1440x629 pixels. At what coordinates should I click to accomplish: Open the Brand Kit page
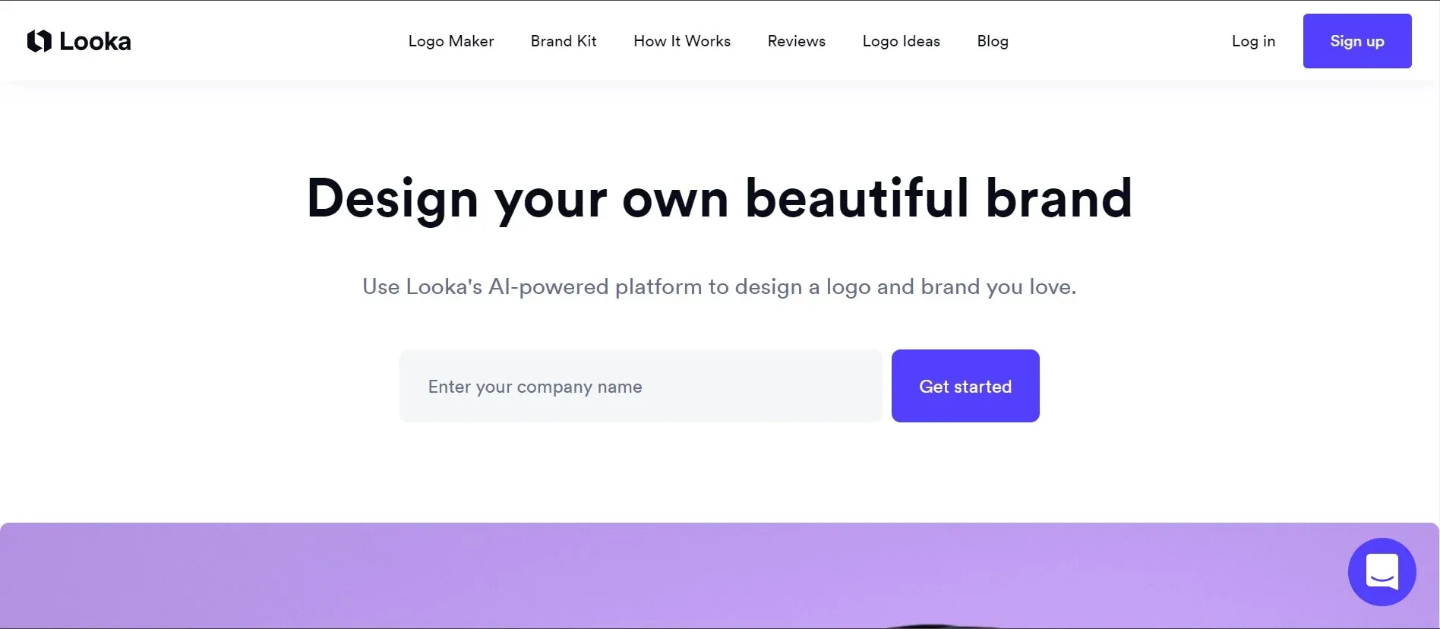click(x=564, y=41)
